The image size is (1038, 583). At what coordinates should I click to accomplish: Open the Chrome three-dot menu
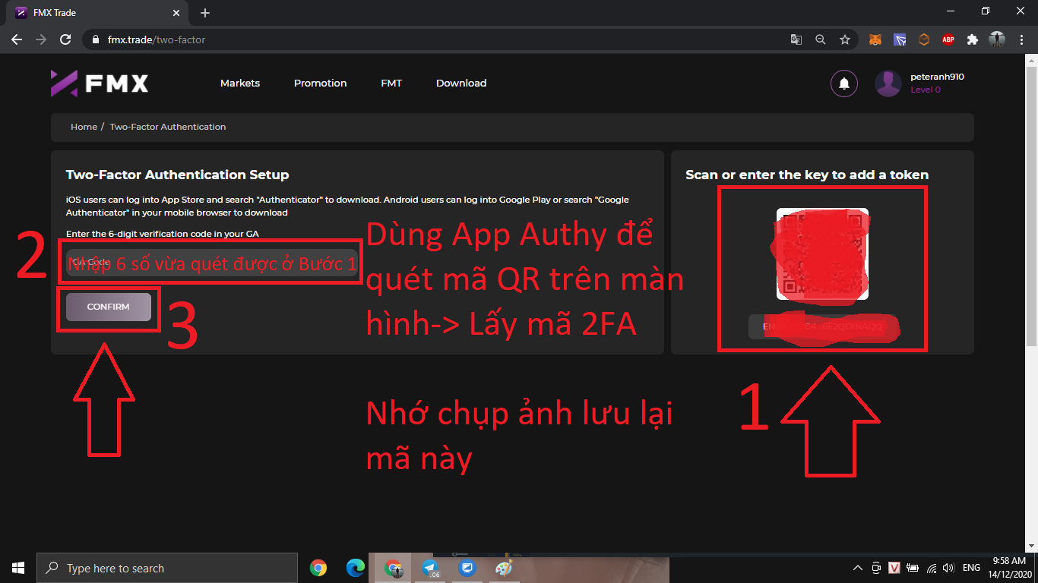(1021, 39)
